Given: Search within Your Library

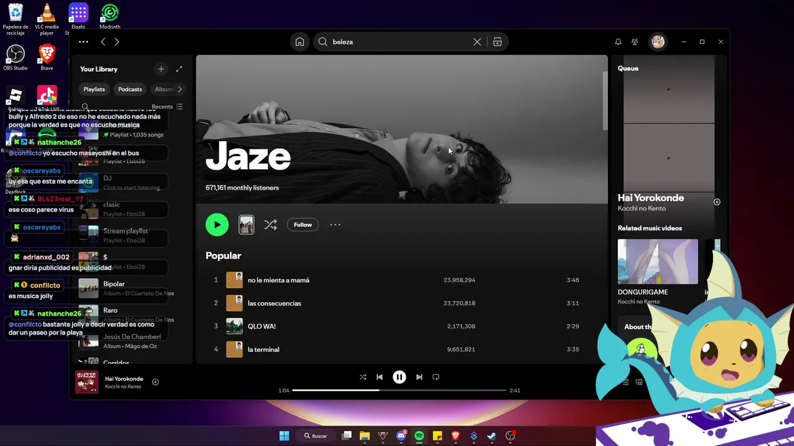Looking at the screenshot, I should [x=86, y=107].
